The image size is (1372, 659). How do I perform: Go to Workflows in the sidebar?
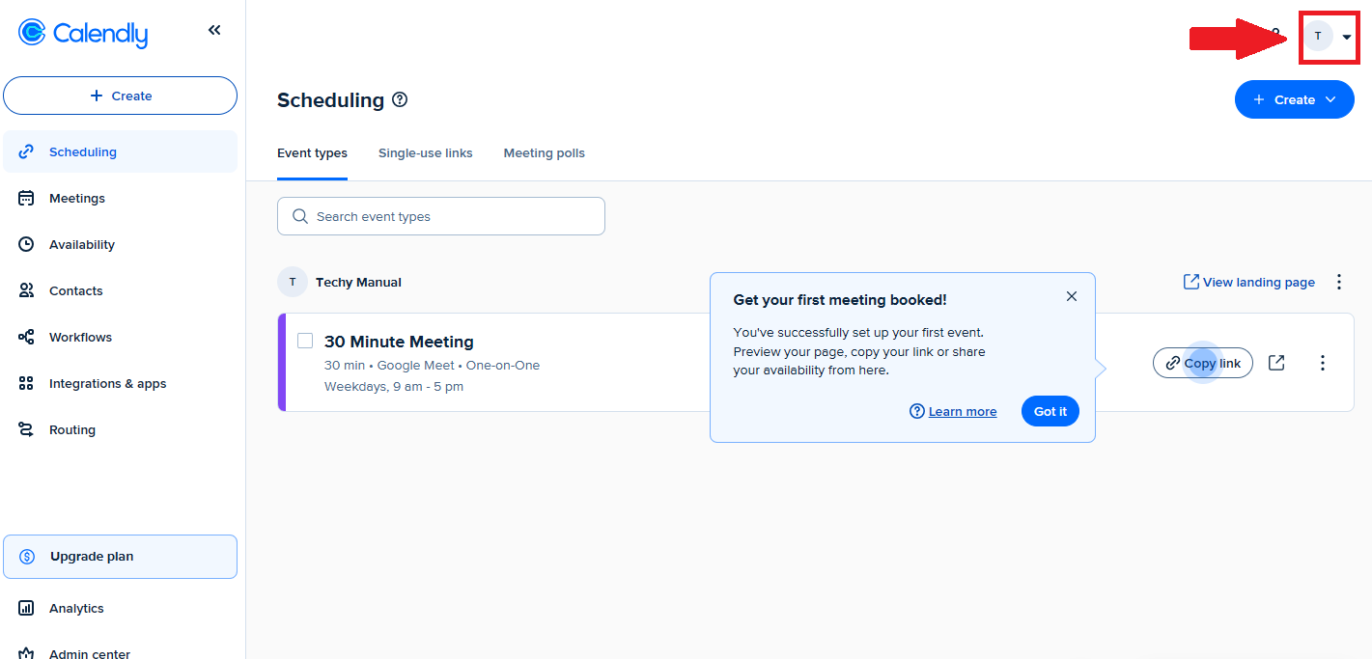coord(80,337)
